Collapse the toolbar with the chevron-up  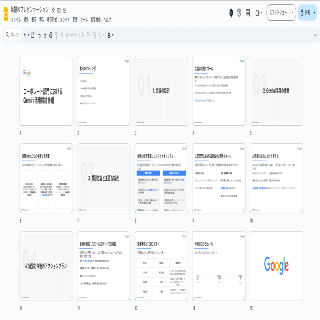coord(315,35)
